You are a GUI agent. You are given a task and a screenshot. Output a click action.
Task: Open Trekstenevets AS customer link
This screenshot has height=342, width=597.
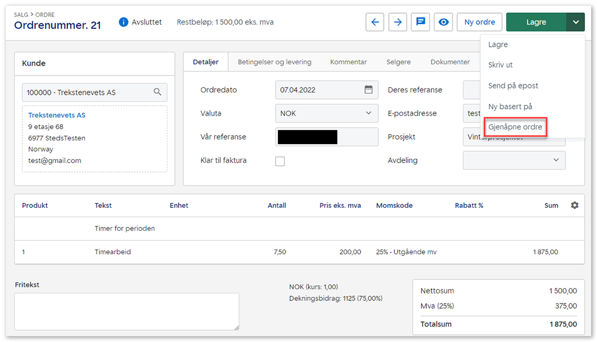coord(57,115)
